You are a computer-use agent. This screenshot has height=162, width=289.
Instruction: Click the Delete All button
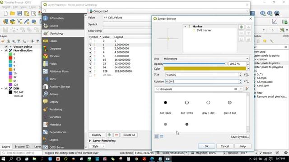129,135
